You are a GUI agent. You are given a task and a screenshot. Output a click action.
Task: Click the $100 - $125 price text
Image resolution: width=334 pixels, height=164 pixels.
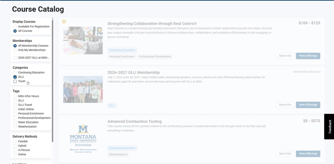309,23
